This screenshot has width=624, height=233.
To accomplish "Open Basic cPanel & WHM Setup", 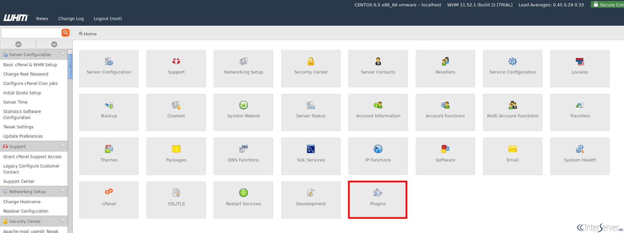I will [x=30, y=65].
